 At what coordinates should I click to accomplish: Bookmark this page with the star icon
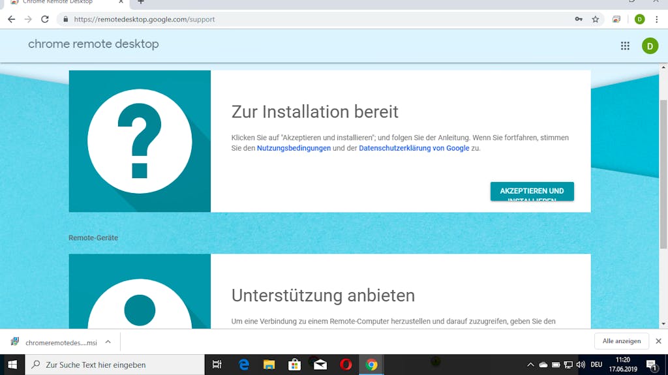coord(595,19)
